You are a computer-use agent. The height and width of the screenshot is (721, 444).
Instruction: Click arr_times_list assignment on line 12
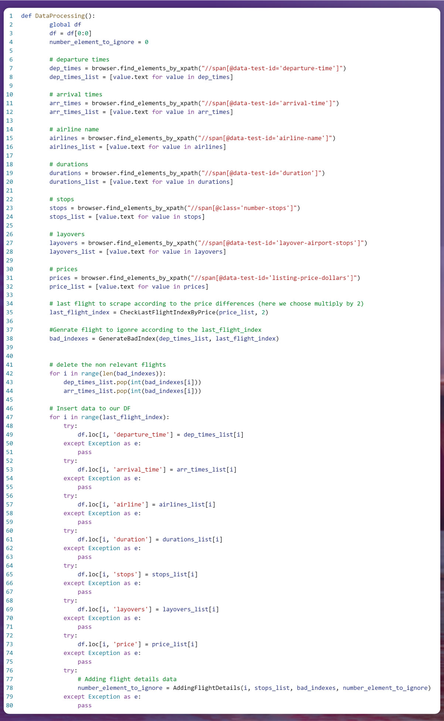pyautogui.click(x=141, y=112)
